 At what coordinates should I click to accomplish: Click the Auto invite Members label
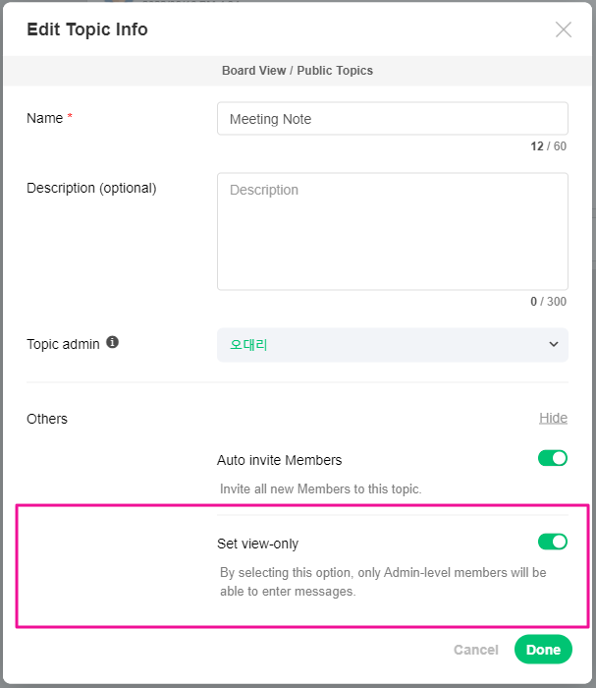point(279,460)
